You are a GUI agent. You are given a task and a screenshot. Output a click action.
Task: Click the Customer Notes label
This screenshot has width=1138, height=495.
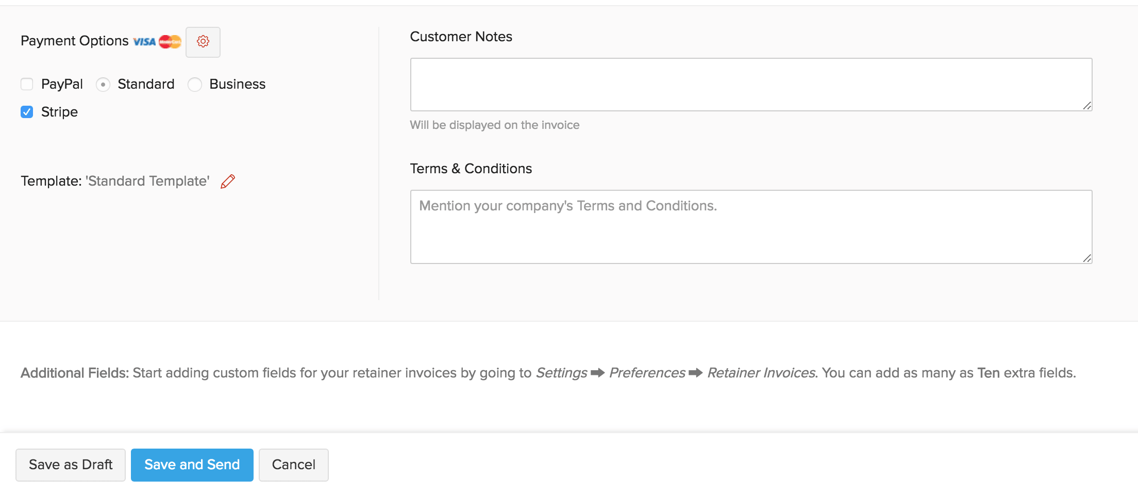461,36
